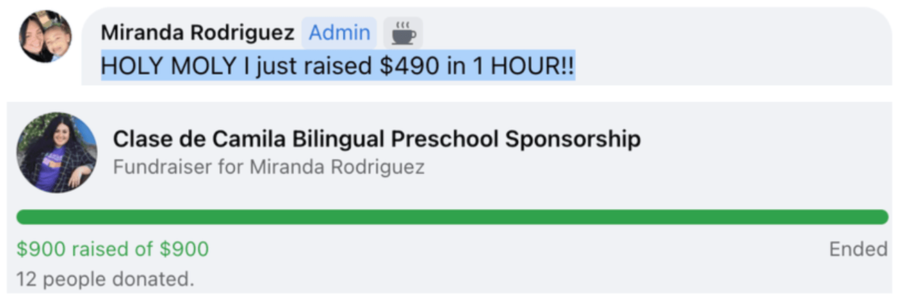This screenshot has height=301, width=899.
Task: Click empty comment bubble area beside coffee badge
Action: [648, 33]
